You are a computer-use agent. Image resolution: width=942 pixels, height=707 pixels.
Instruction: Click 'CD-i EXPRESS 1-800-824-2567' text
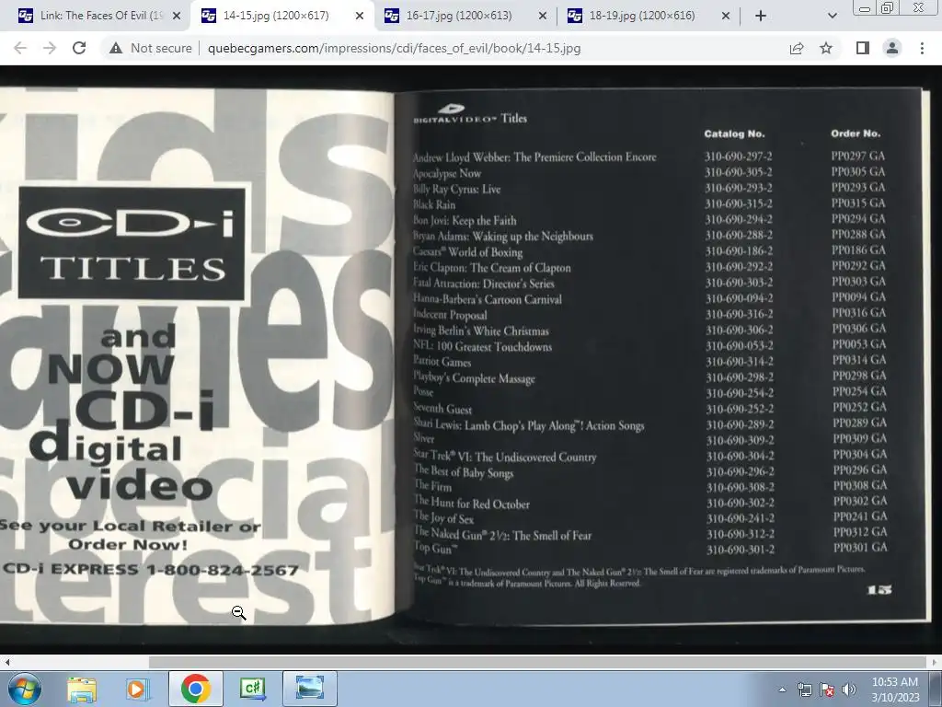click(x=150, y=569)
